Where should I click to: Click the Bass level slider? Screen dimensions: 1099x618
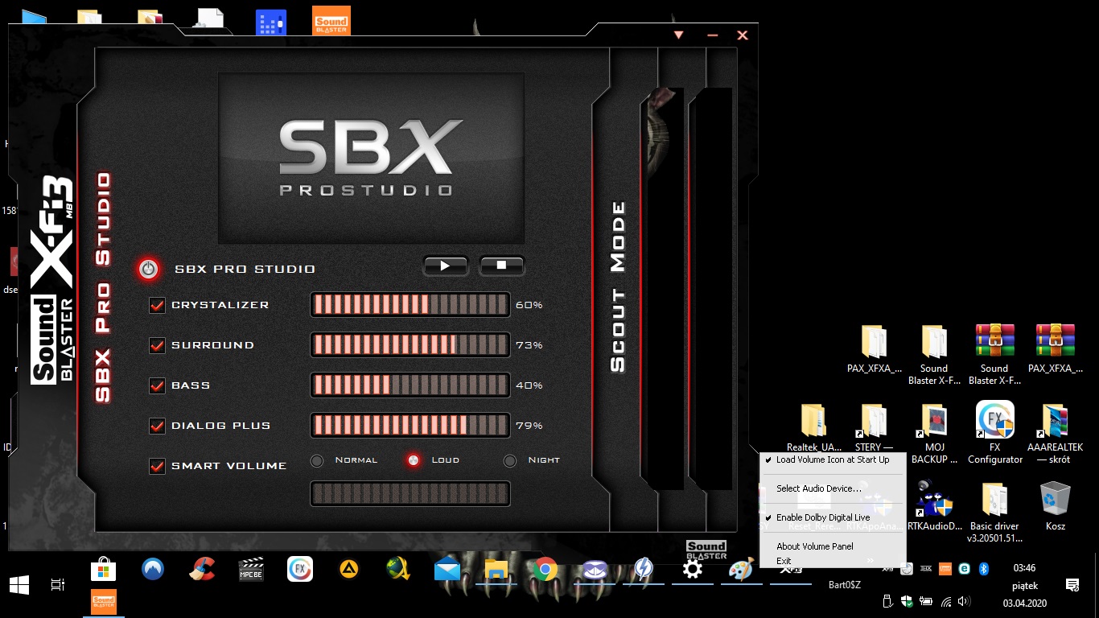tap(410, 385)
